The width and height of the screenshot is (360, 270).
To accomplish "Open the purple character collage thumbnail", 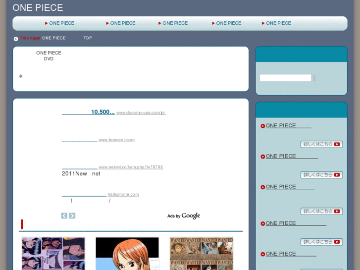I will pyautogui.click(x=53, y=254).
